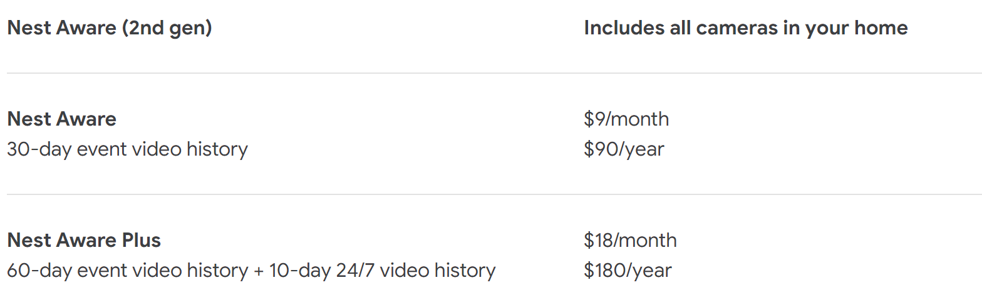This screenshot has height=305, width=982.
Task: Click the $90/year annual price
Action: pyautogui.click(x=624, y=149)
